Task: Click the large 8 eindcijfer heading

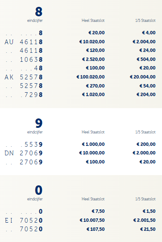Action: click(x=39, y=12)
